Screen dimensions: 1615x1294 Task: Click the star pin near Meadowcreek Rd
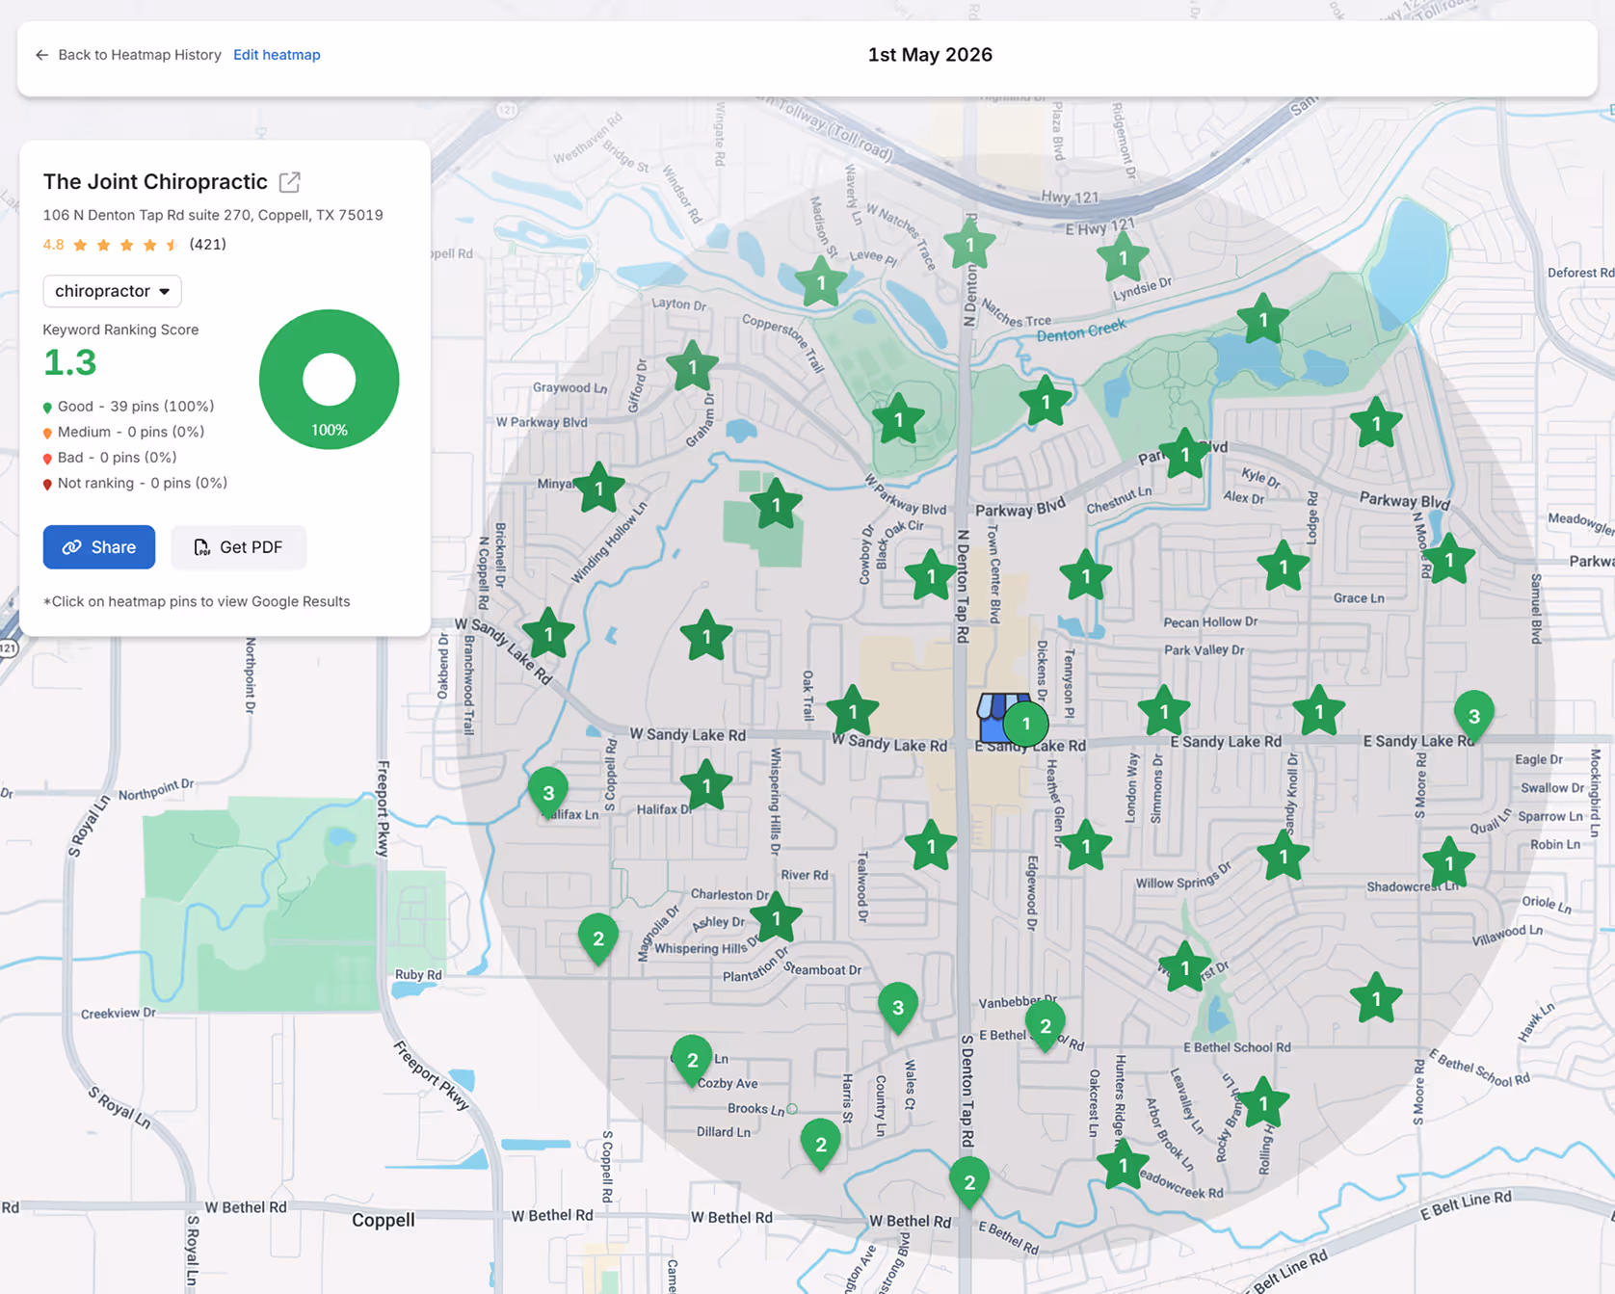pos(1123,1166)
